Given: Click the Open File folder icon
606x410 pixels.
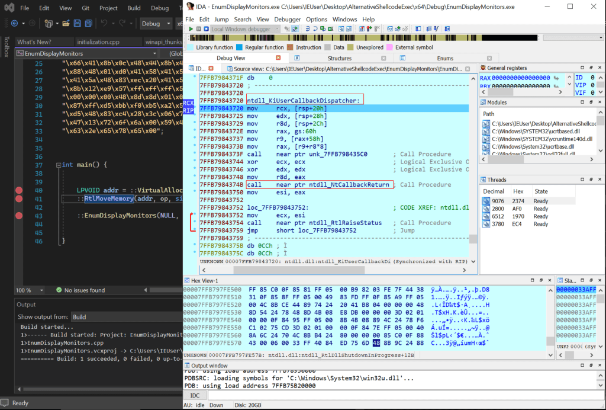Looking at the screenshot, I should pos(65,24).
